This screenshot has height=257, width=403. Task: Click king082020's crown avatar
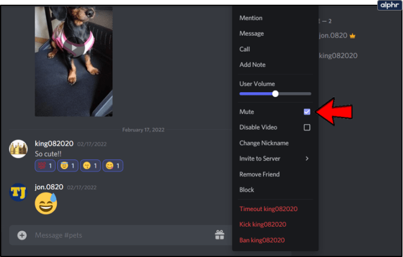pos(18,148)
